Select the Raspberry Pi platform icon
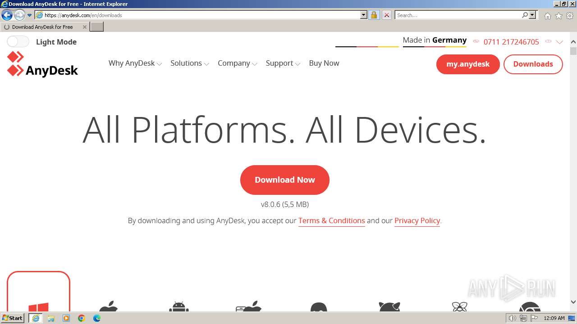Viewport: 577px width, 324px height. click(x=459, y=306)
